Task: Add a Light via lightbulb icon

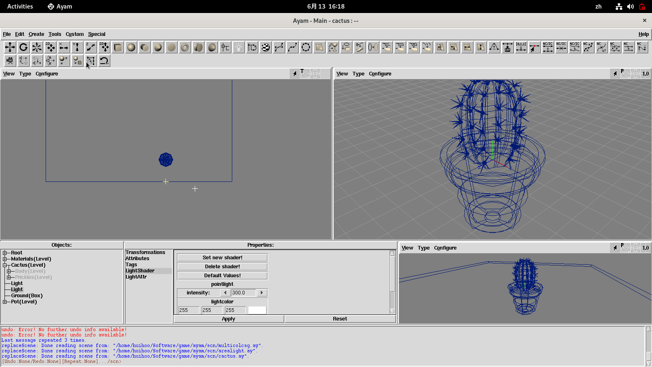Action: tap(239, 47)
